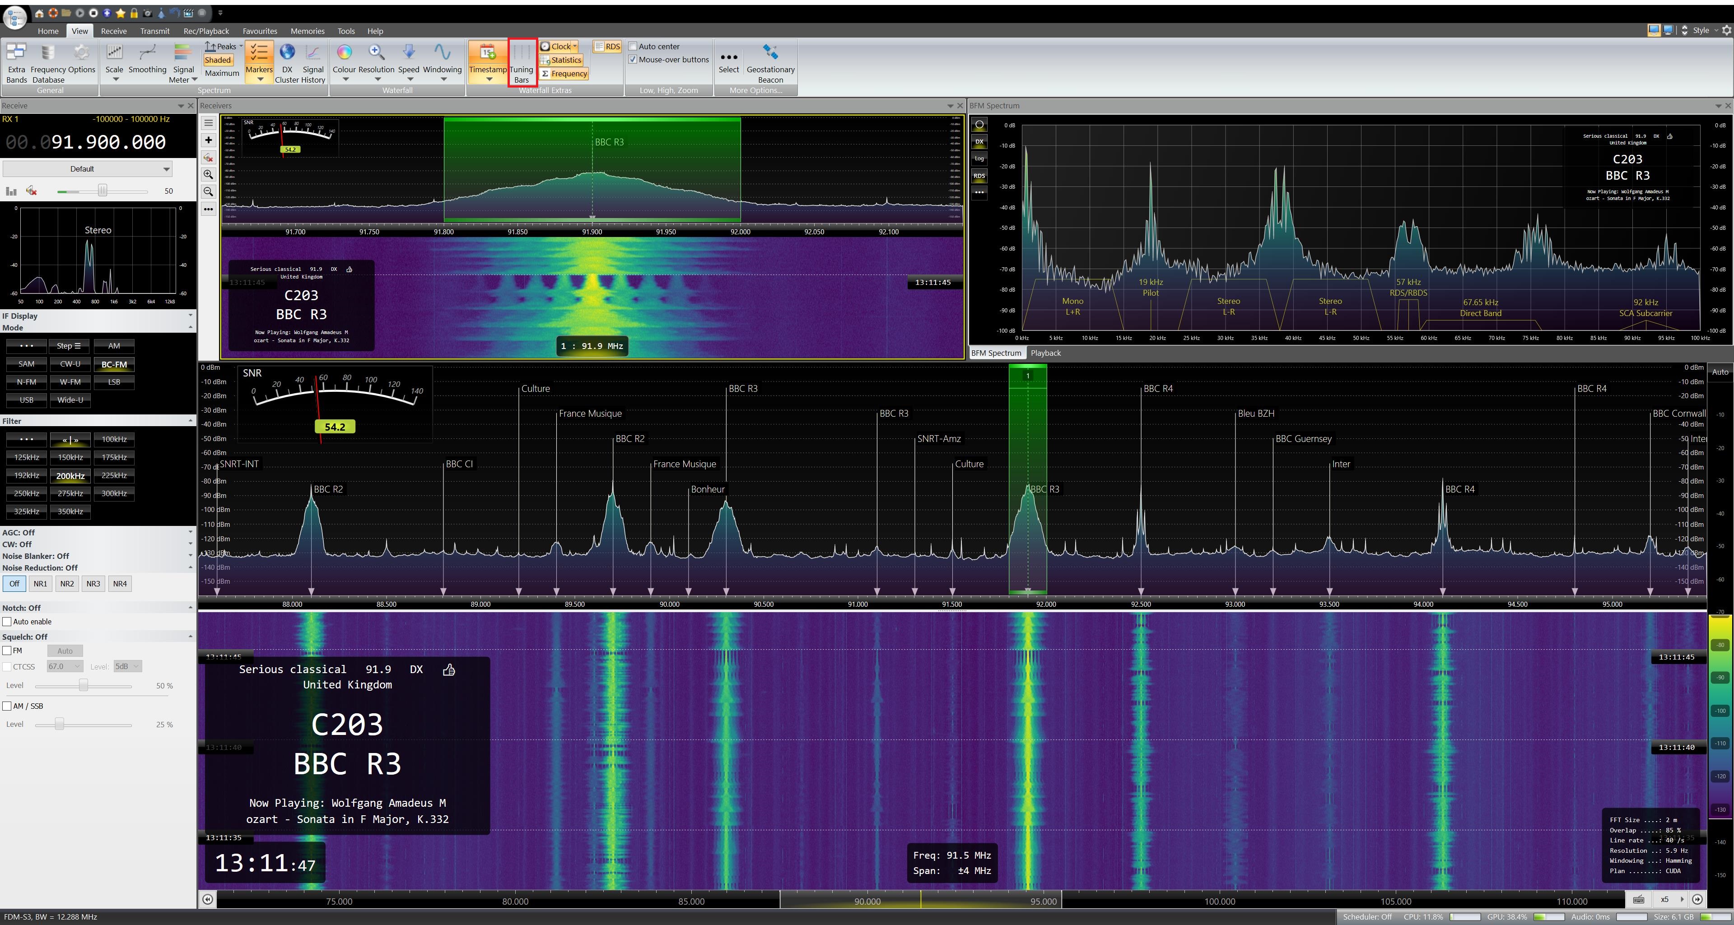The width and height of the screenshot is (1734, 925).
Task: Tick the Notch Auto enable checkbox
Action: point(7,622)
